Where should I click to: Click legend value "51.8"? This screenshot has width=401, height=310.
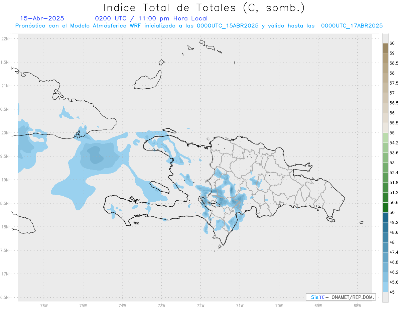pyautogui.click(x=394, y=183)
